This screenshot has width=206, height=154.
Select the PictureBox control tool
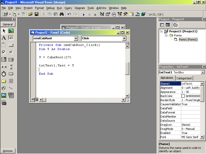pos(11,31)
